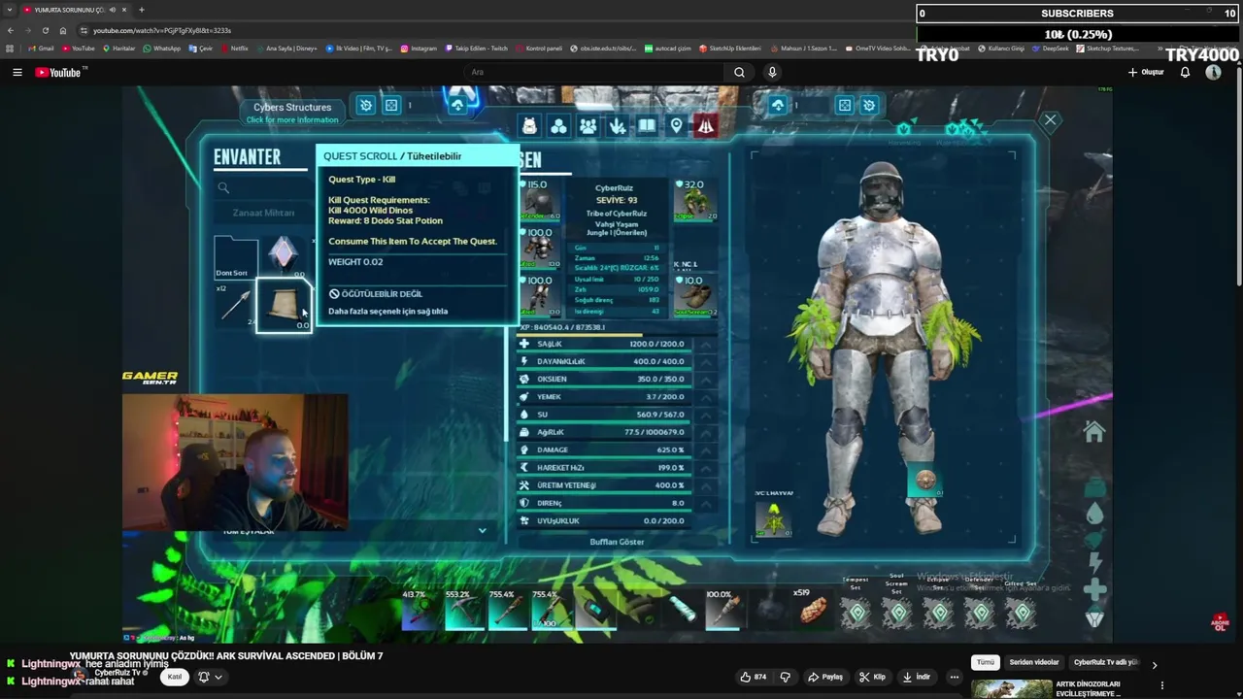The height and width of the screenshot is (699, 1243).
Task: Click the lightning icon on right sidebar
Action: pos(1094,563)
